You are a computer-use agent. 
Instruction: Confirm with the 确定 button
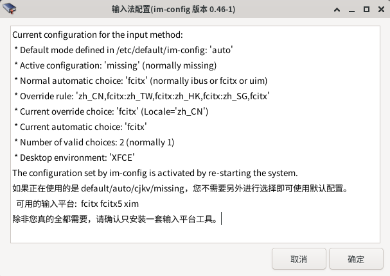click(x=356, y=259)
